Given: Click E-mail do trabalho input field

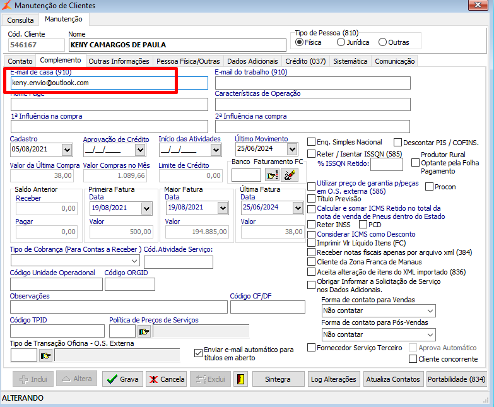Looking at the screenshot, I should click(x=312, y=83).
